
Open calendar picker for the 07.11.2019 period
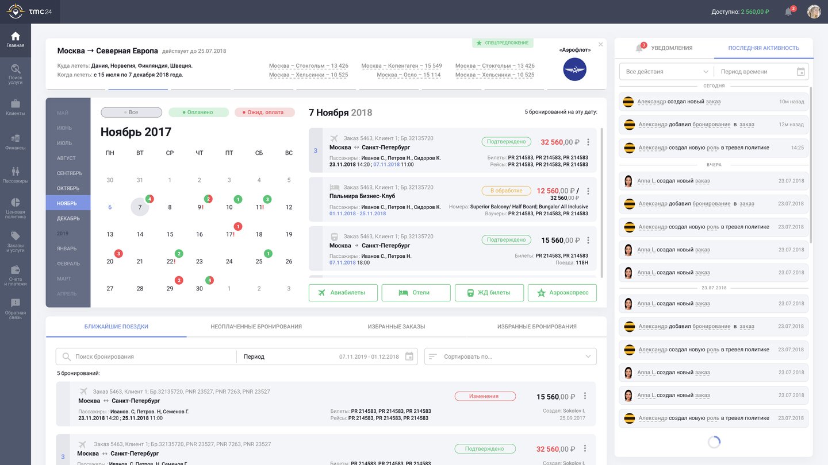click(x=409, y=356)
